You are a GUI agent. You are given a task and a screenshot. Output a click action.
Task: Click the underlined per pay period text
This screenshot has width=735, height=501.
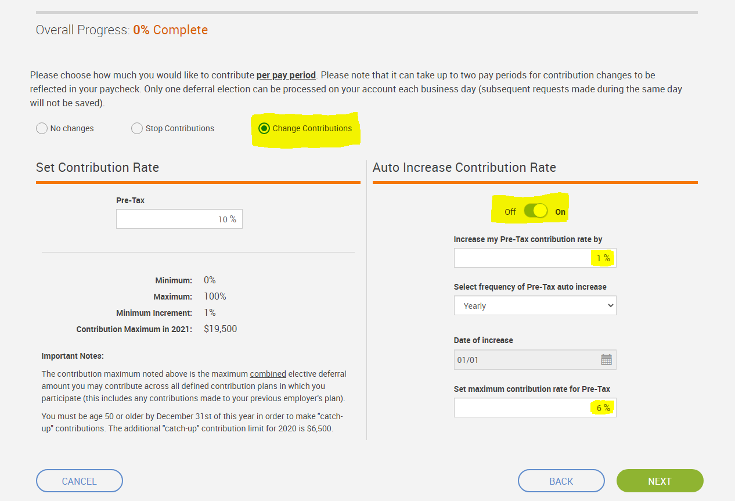[286, 75]
